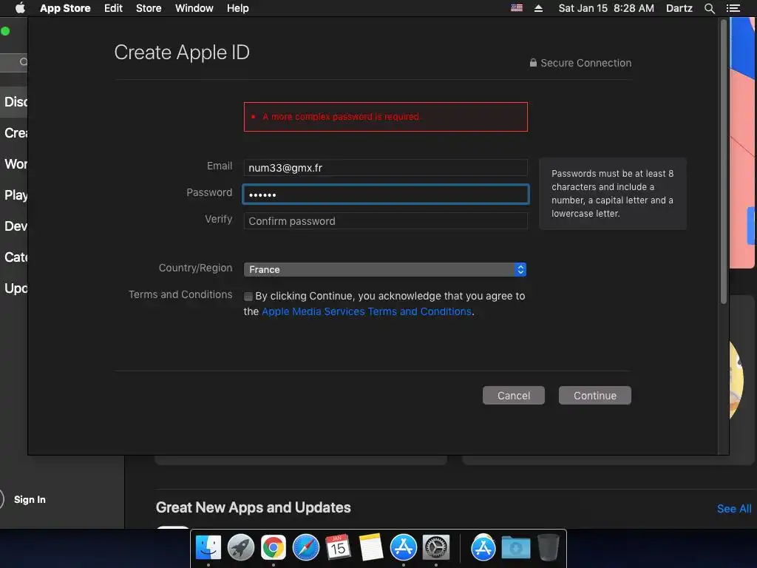Open the Apple menu

[x=20, y=8]
